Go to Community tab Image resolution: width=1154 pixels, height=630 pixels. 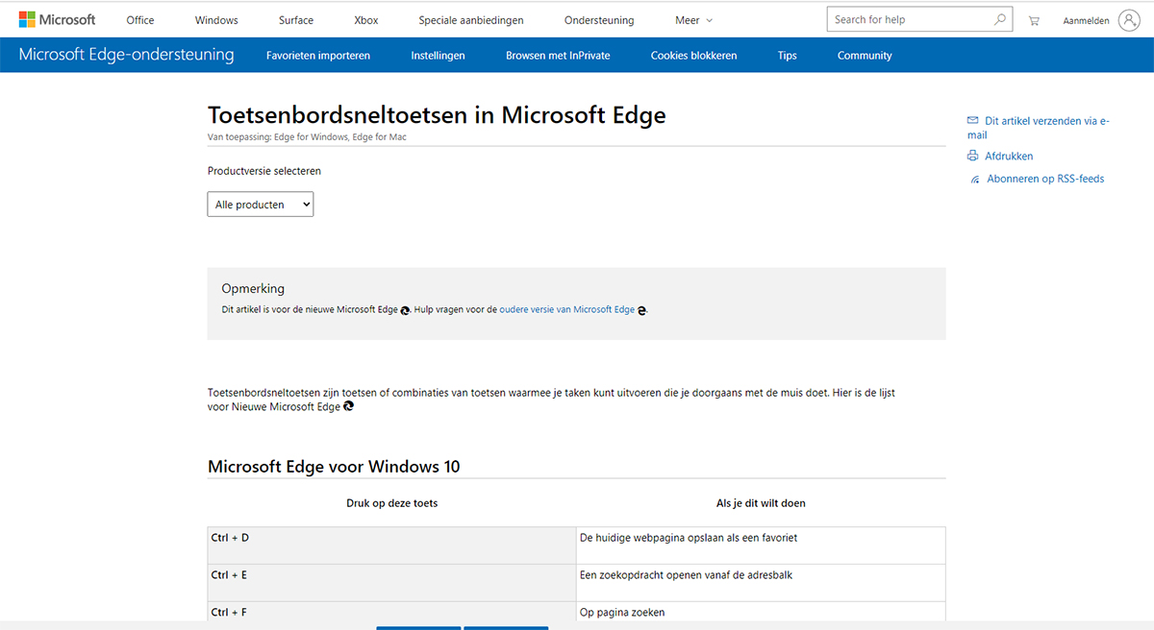tap(865, 56)
